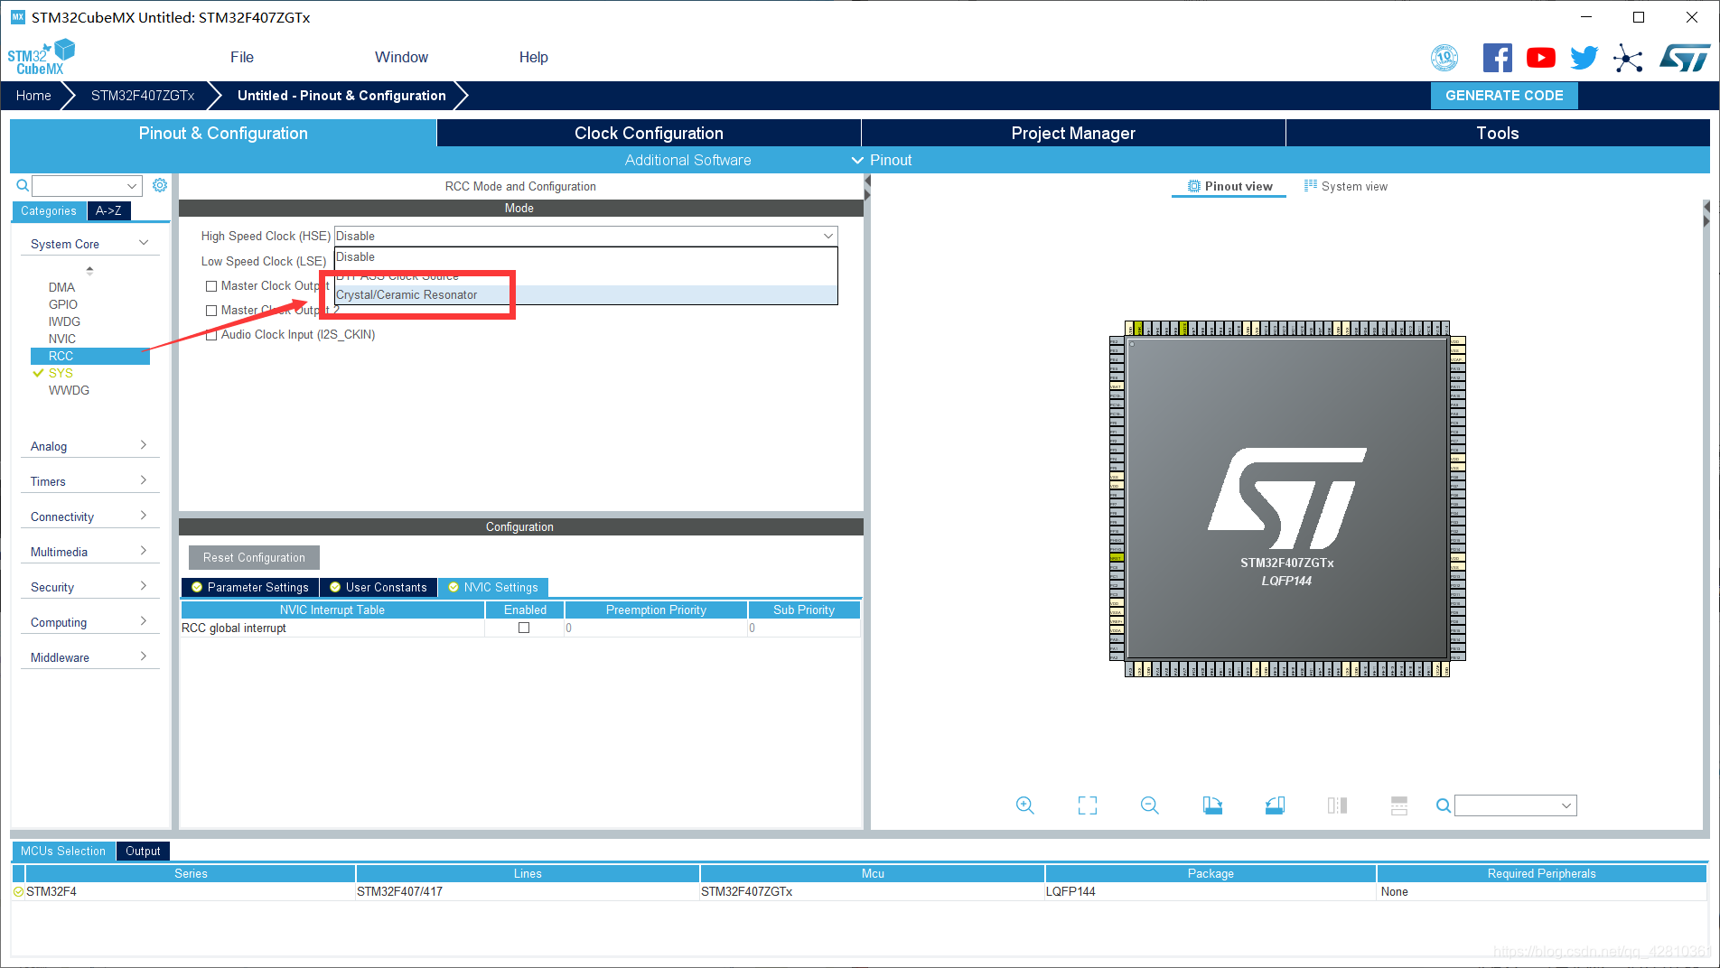
Task: Collapse the System Core category
Action: pyautogui.click(x=89, y=244)
